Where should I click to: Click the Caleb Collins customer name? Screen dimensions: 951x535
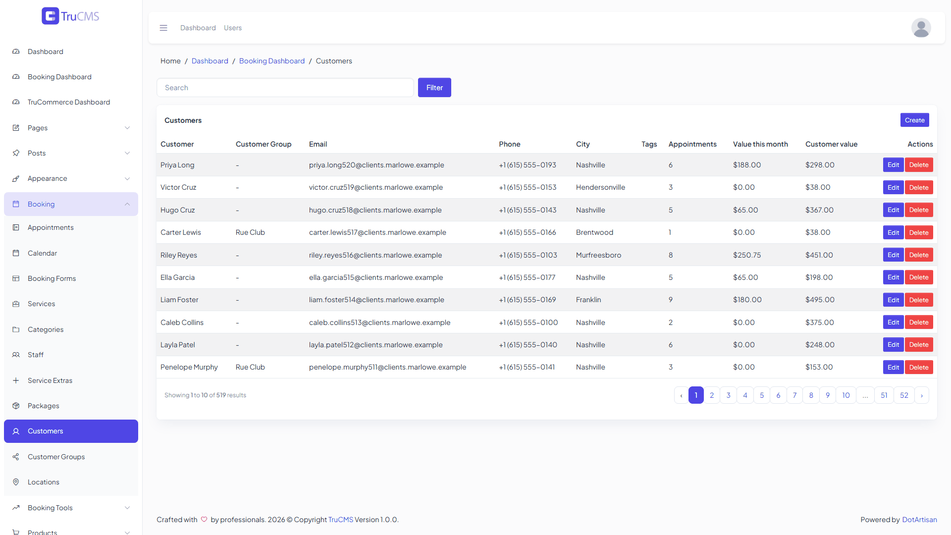coord(182,322)
